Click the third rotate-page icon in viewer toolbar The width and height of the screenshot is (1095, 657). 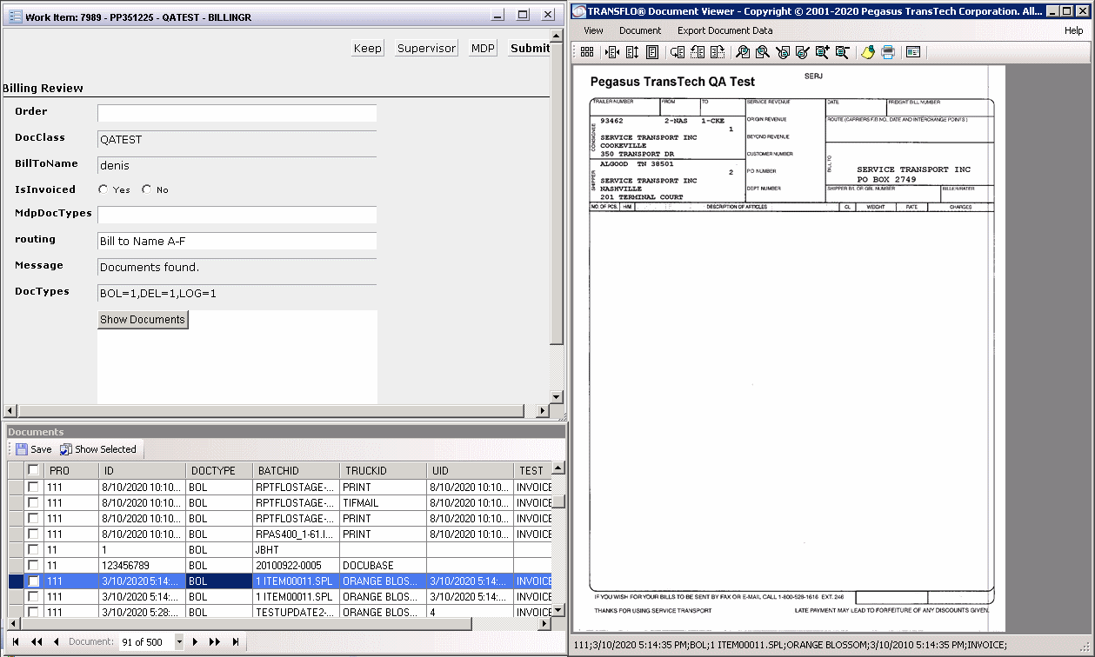[x=718, y=52]
